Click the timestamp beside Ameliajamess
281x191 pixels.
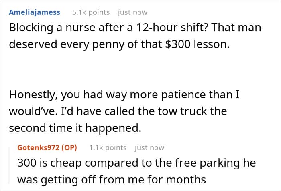coord(132,12)
